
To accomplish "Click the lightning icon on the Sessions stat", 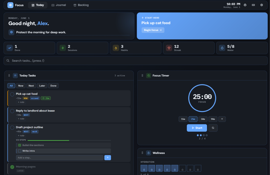I will coord(63,48).
